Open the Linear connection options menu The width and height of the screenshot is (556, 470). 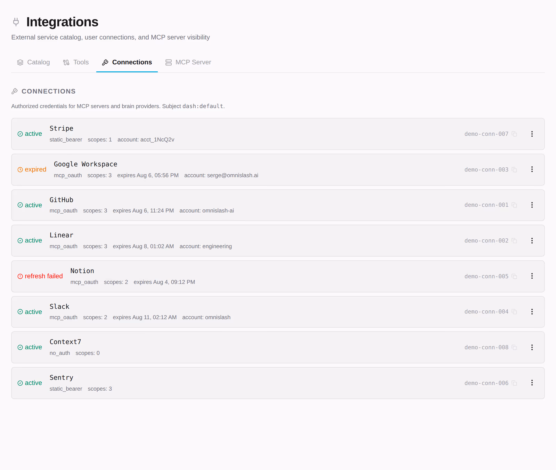tap(532, 241)
